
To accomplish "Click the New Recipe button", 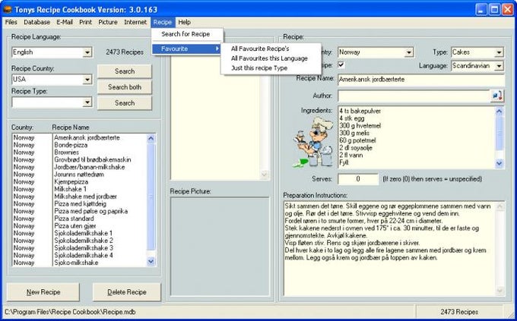I will pos(43,292).
